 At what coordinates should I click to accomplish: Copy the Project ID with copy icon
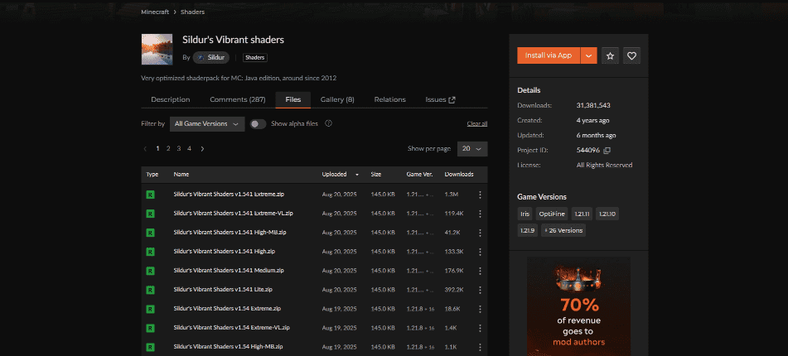[x=607, y=150]
